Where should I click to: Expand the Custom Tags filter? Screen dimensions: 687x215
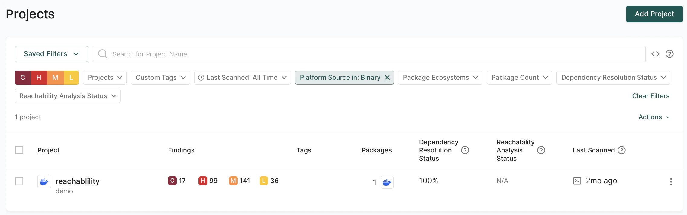point(160,78)
